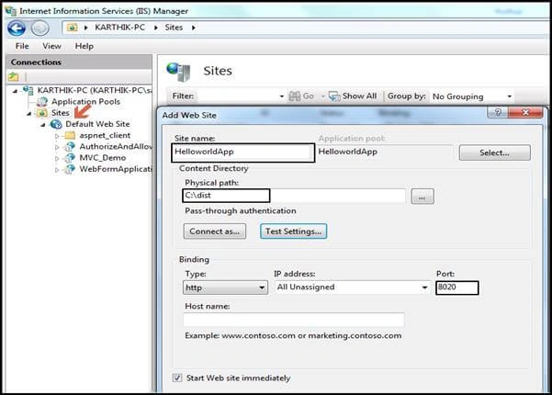Click the Filter text box

(236, 96)
